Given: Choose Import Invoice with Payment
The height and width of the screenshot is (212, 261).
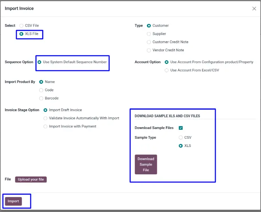Looking at the screenshot, I should click(x=46, y=126).
